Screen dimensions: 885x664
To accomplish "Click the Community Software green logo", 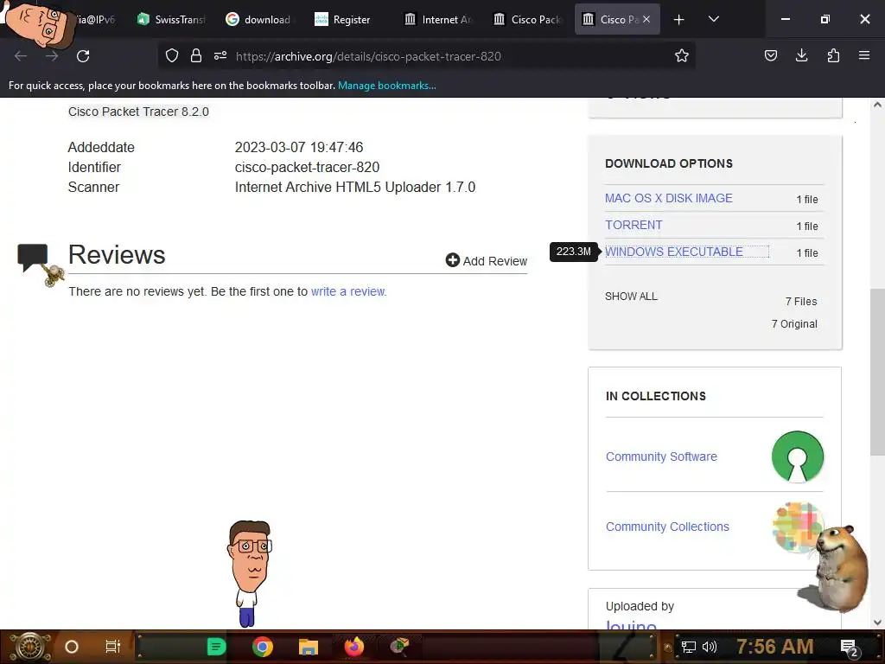I will 798,456.
